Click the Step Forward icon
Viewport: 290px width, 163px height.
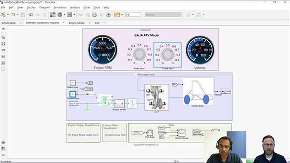click(x=101, y=14)
